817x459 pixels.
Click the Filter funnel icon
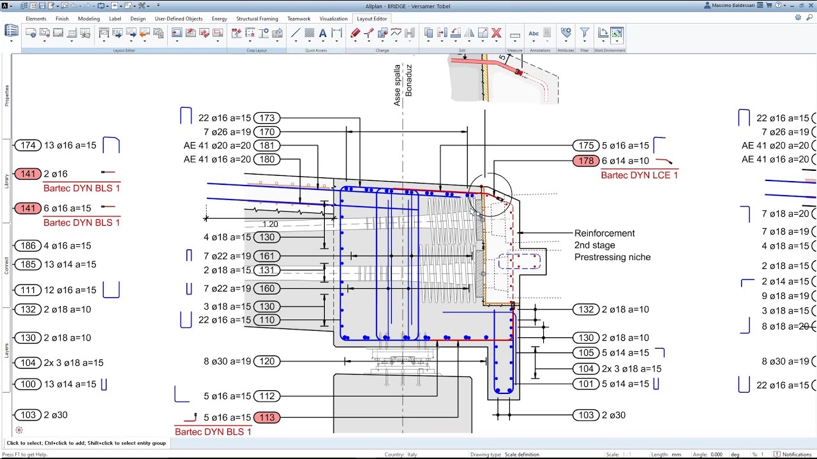pyautogui.click(x=585, y=32)
